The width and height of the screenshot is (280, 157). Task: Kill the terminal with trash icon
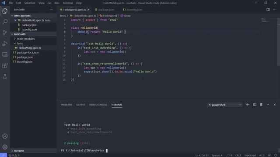pyautogui.click(x=261, y=105)
